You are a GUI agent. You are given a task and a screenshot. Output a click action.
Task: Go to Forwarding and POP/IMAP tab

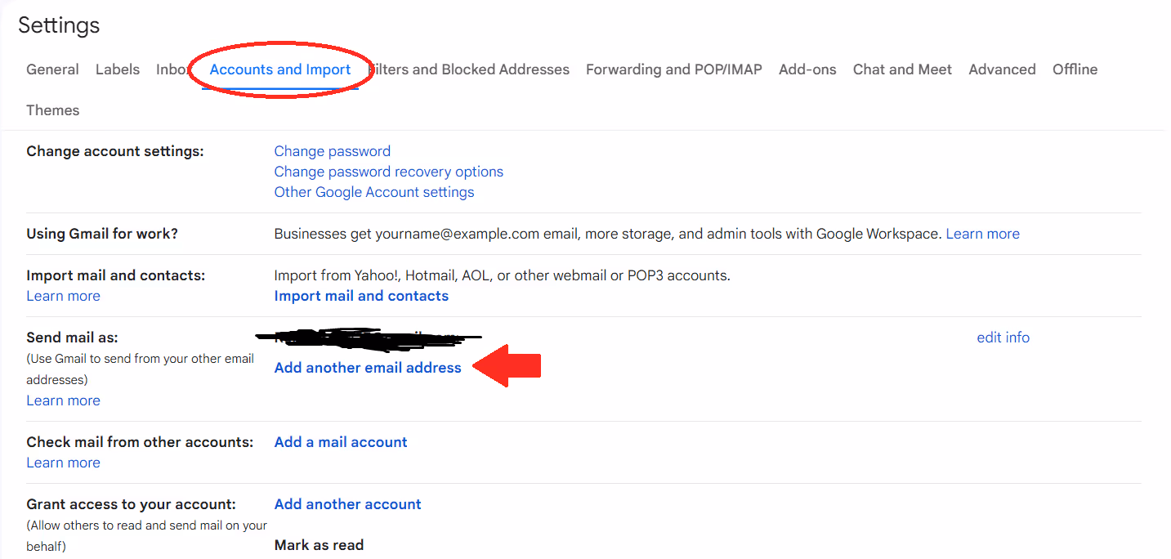point(674,69)
